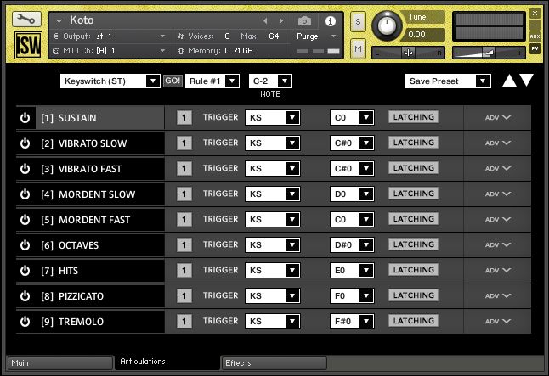Viewport: 549px width, 376px height.
Task: Open the D0 note dropdown for MORDENT SLOW
Action: tap(352, 194)
